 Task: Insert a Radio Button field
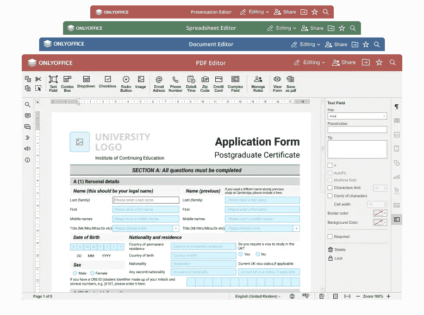(126, 84)
